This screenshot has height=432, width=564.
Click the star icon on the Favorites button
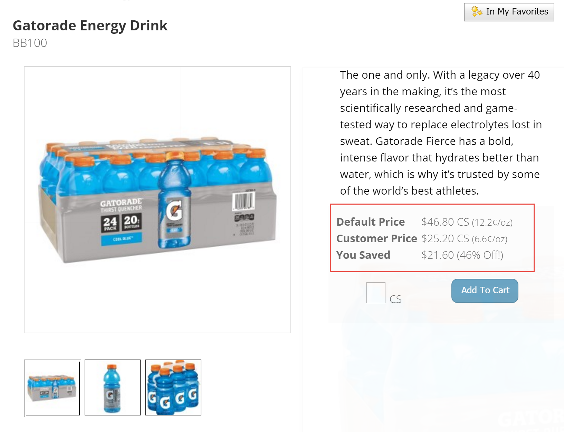(x=477, y=11)
